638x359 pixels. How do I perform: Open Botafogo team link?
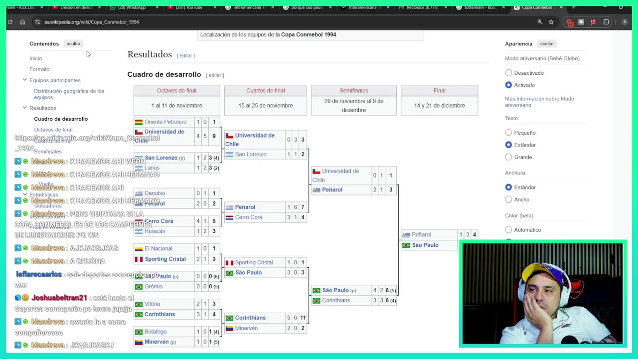pos(156,332)
